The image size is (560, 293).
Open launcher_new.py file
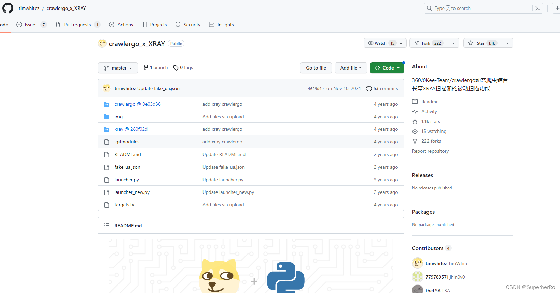point(132,192)
